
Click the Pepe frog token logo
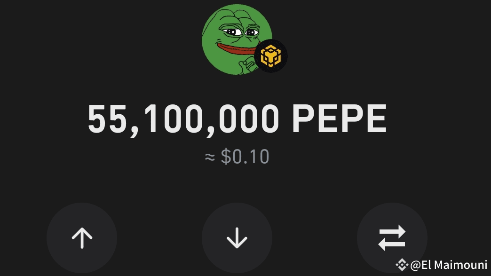pos(237,39)
